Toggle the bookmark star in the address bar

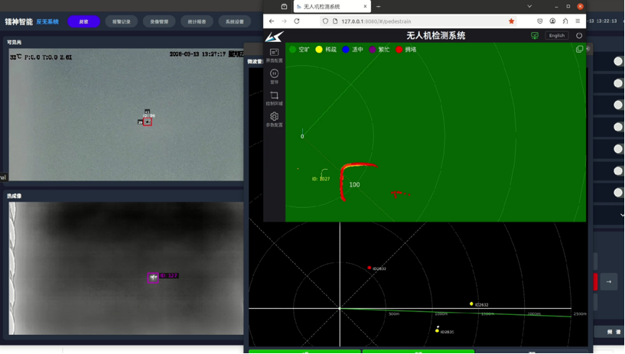512,21
